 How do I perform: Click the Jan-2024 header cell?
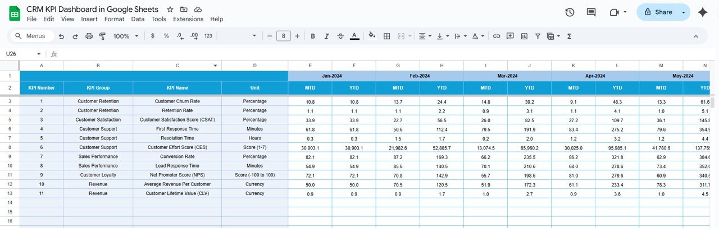[x=332, y=76]
